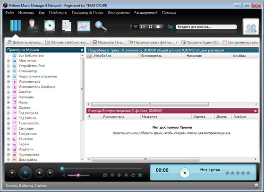Open the Playlists documents icon
The width and height of the screenshot is (264, 192).
(x=67, y=26)
